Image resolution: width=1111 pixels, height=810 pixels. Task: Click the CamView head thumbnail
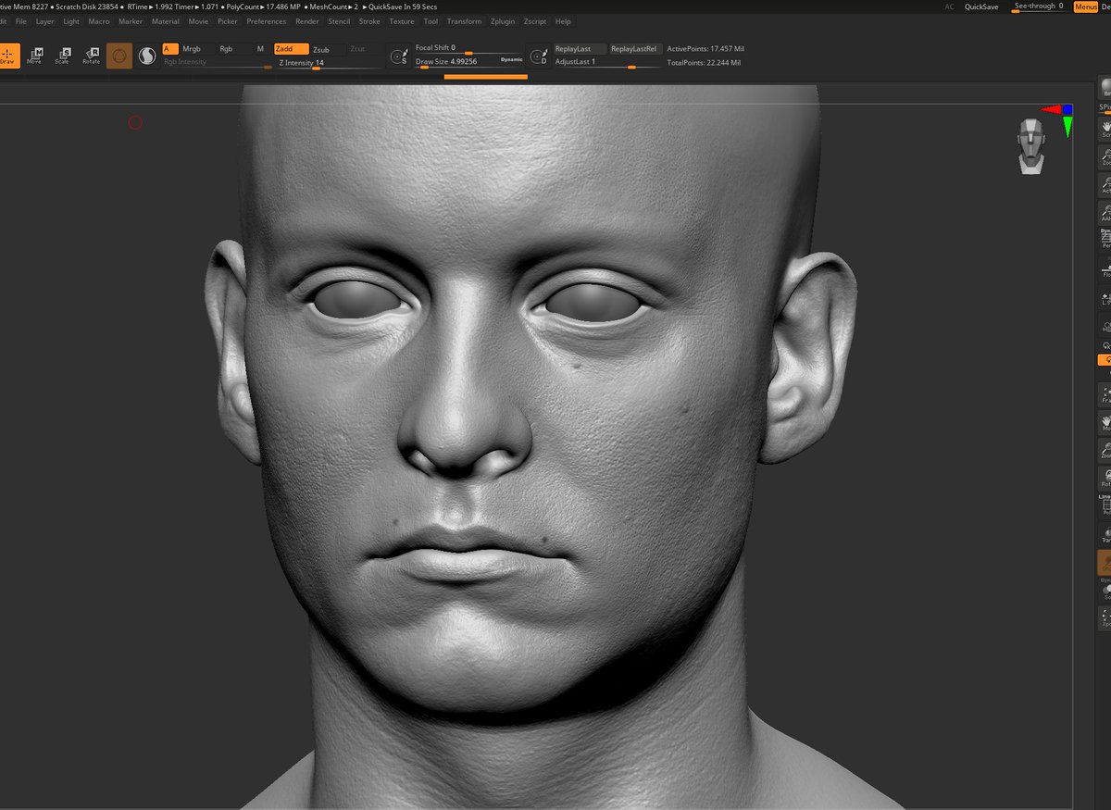(x=1030, y=146)
